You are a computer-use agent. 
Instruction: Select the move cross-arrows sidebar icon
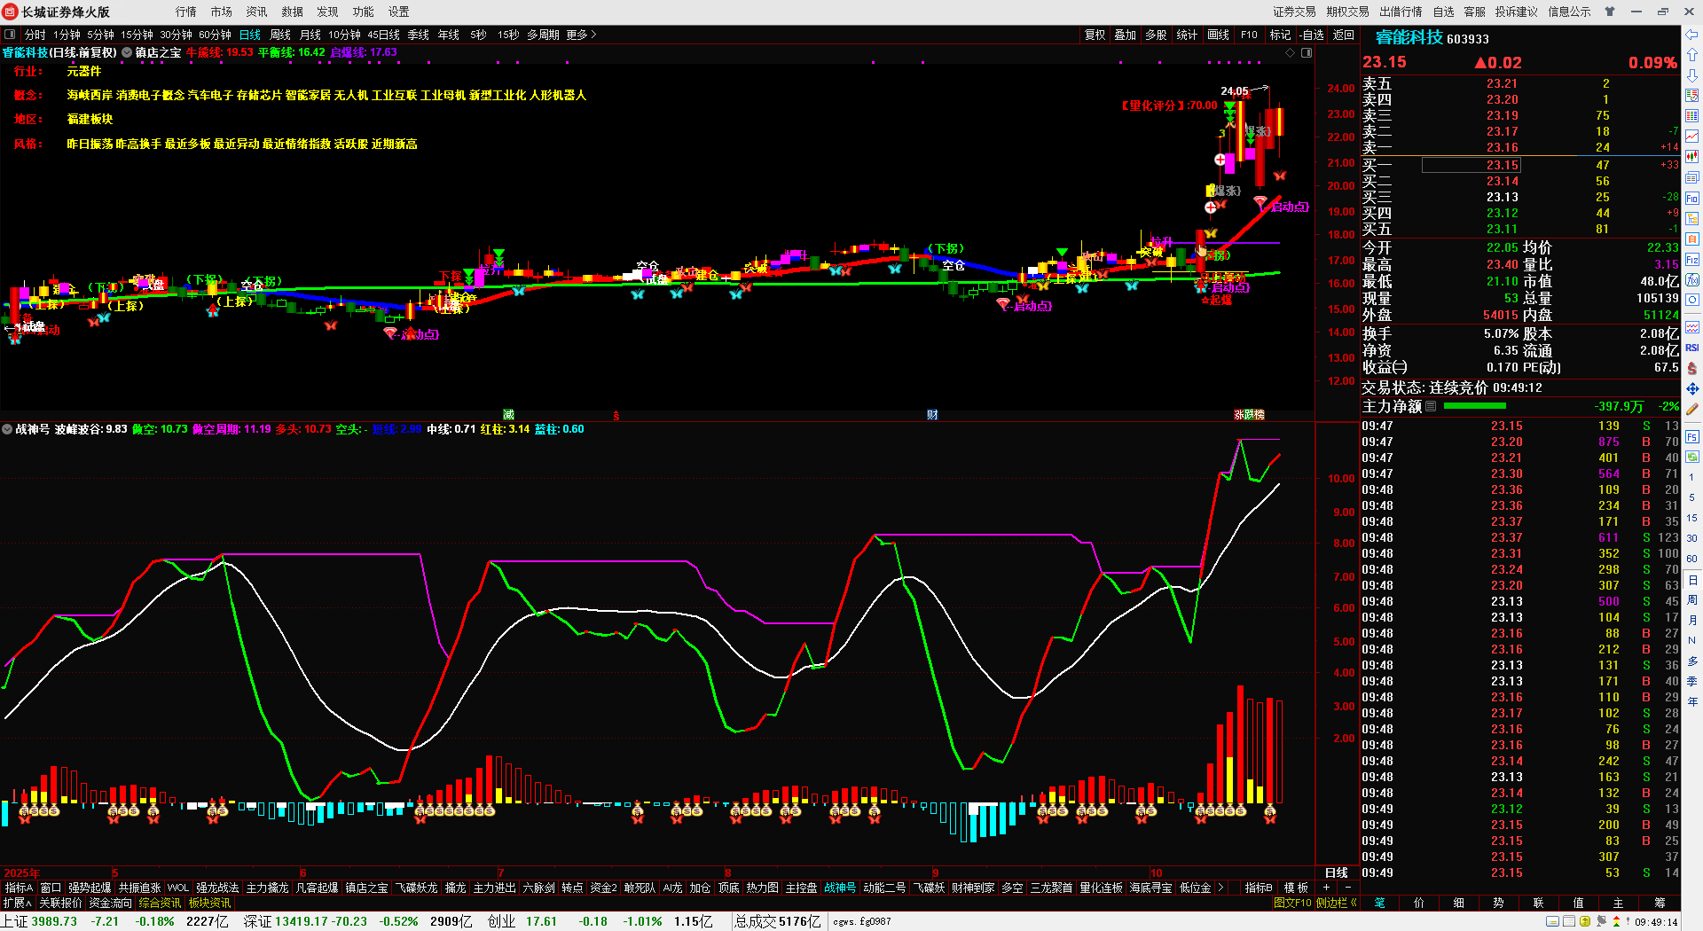(1692, 388)
